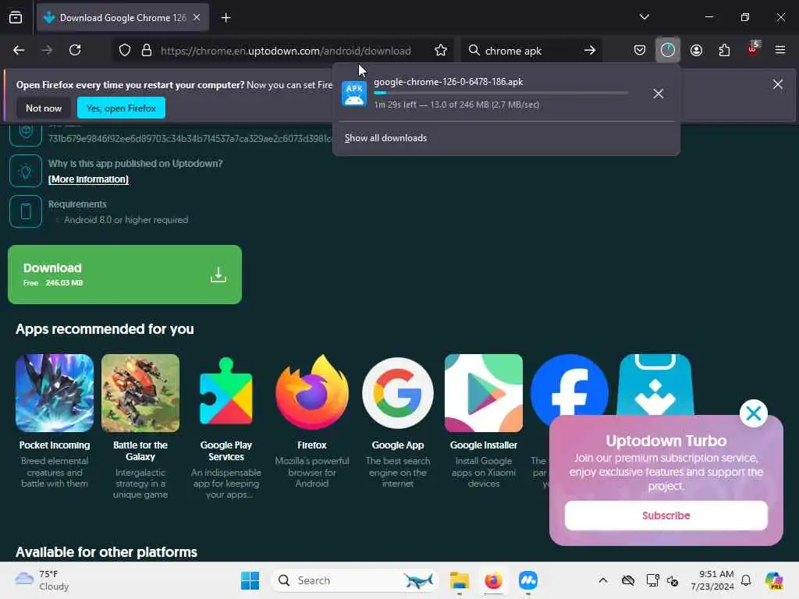
Task: Open the clock showing 9:51 AM
Action: [x=712, y=580]
